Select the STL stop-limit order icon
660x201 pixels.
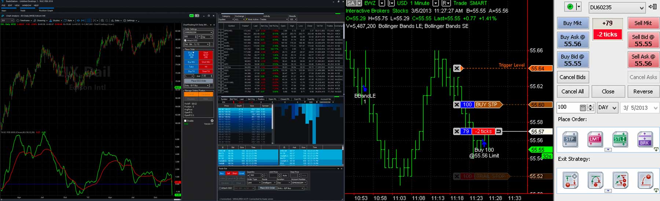tap(620, 139)
